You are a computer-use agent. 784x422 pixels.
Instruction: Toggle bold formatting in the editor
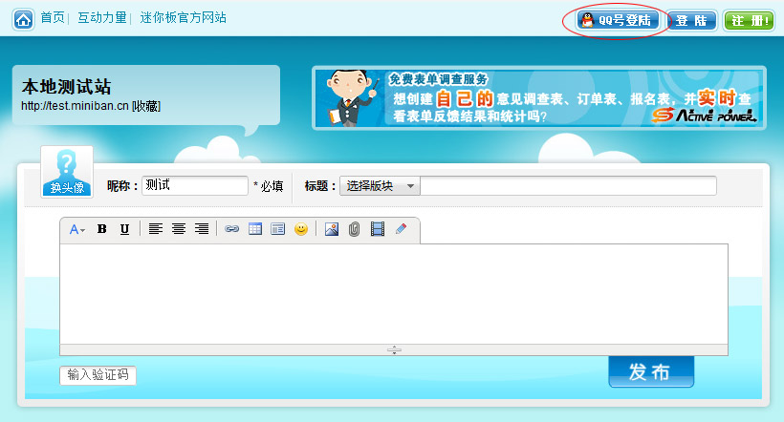pos(102,229)
